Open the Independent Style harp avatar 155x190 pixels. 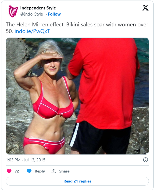(x=13, y=11)
